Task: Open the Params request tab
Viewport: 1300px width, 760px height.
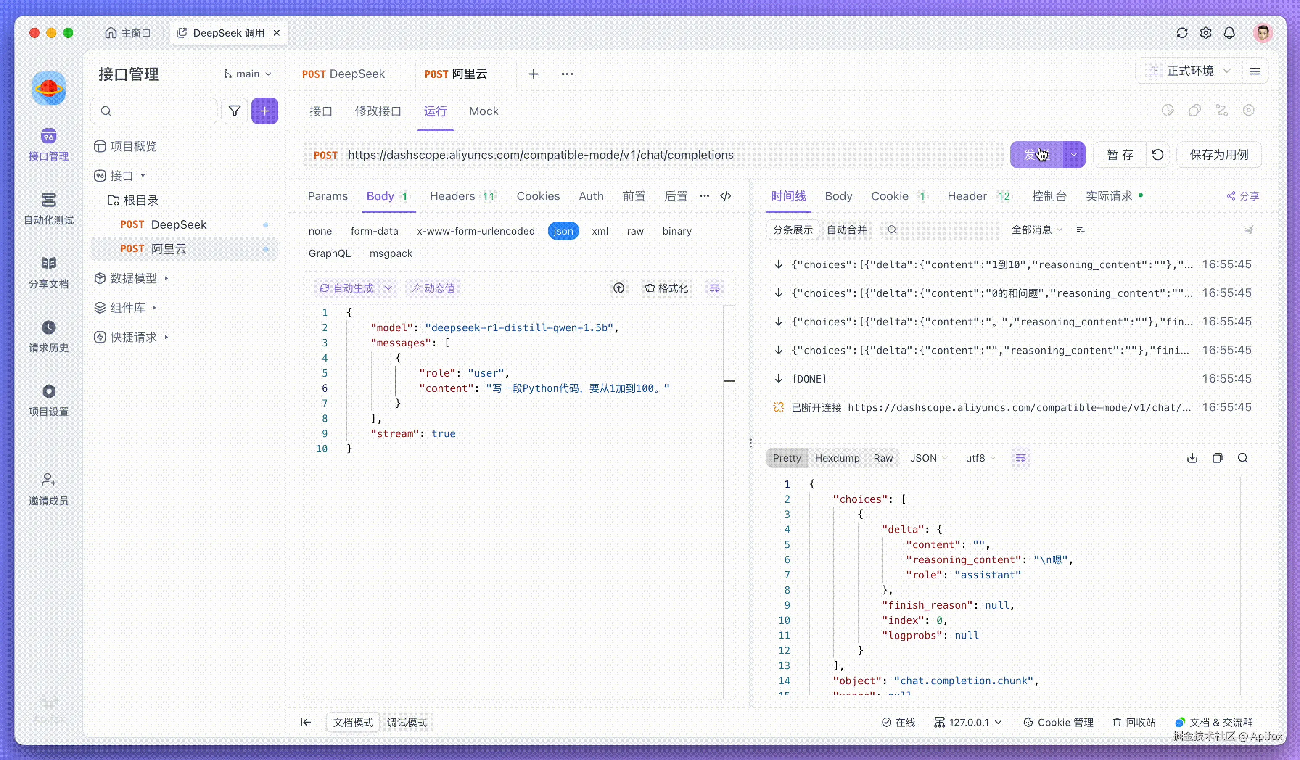Action: 328,196
